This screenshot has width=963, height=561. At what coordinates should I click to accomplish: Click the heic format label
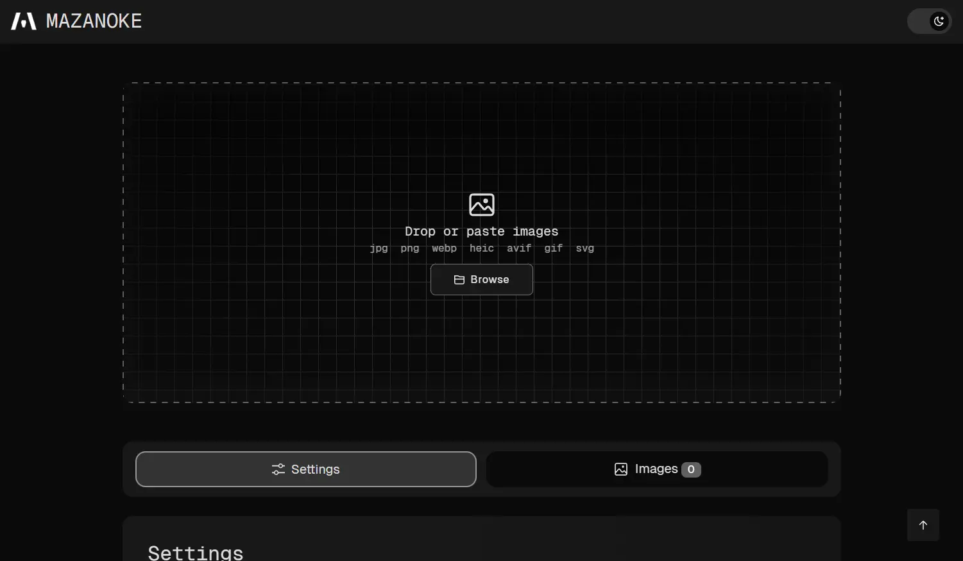coord(481,248)
